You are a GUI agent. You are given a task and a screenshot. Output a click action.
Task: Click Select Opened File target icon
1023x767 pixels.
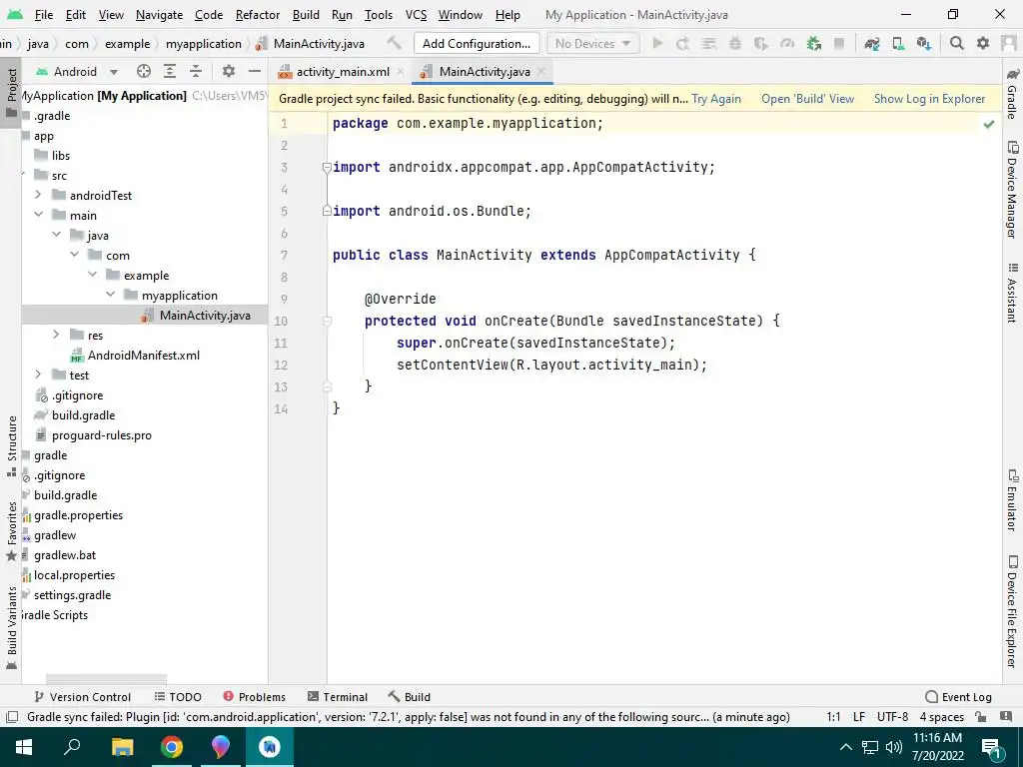144,71
